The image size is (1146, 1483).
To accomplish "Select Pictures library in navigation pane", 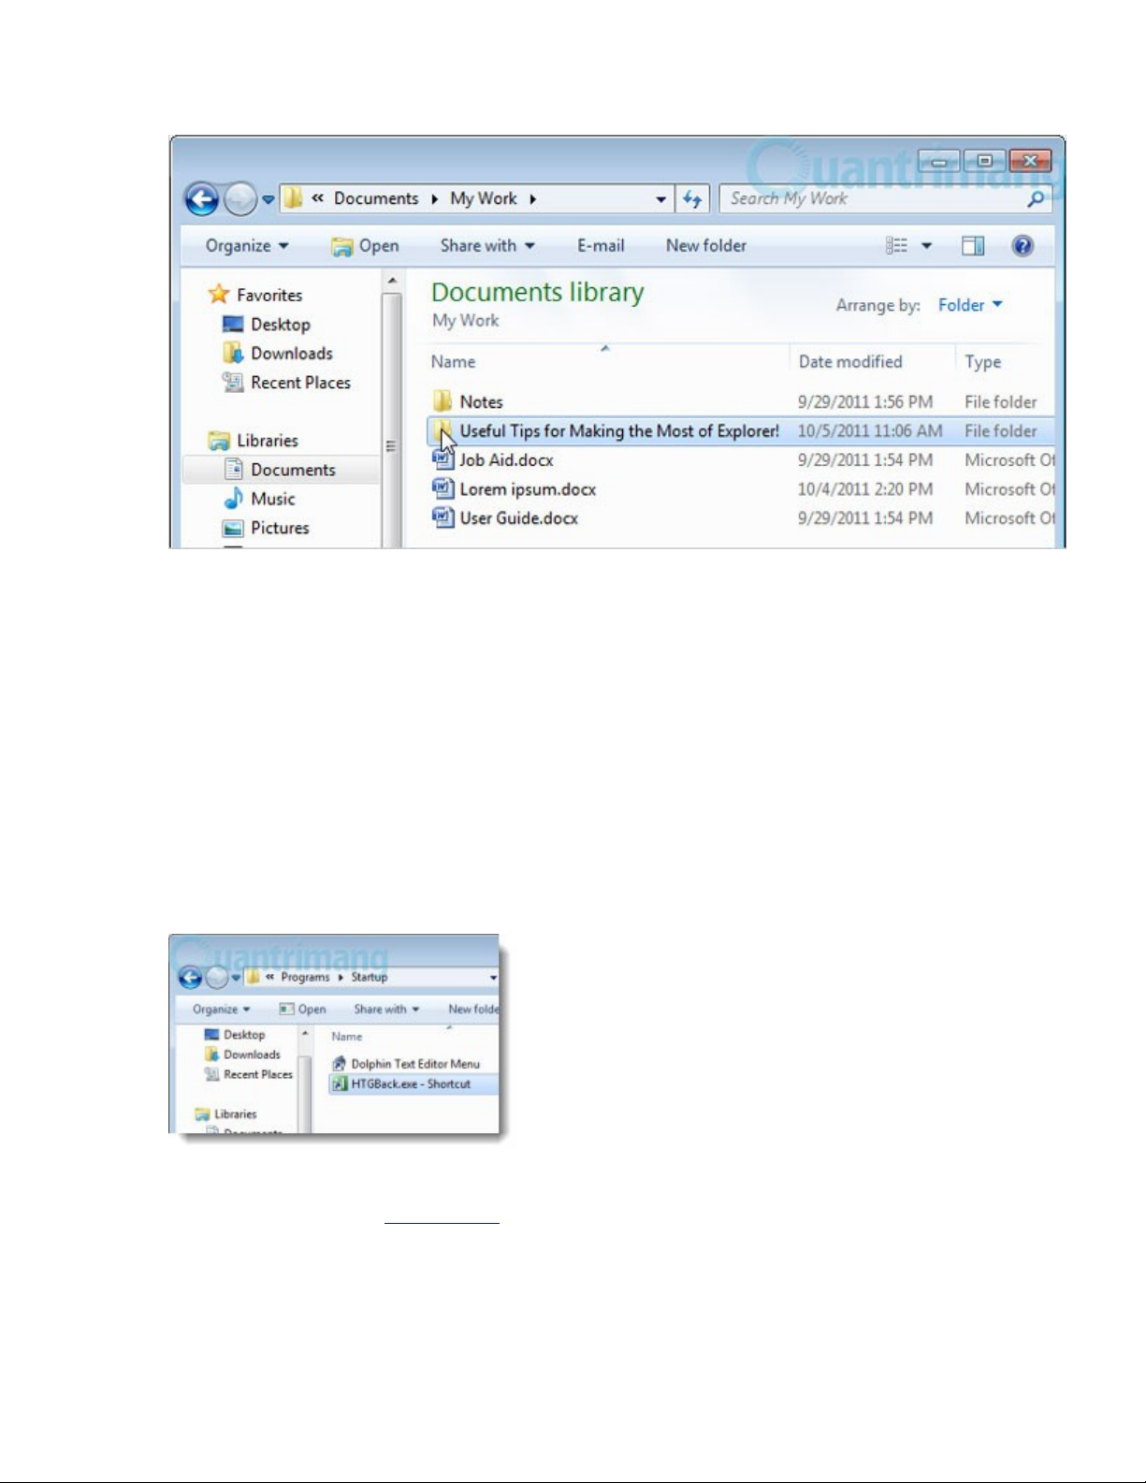I will 279,528.
